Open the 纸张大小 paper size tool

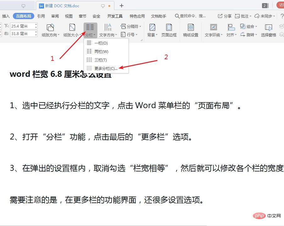72,30
